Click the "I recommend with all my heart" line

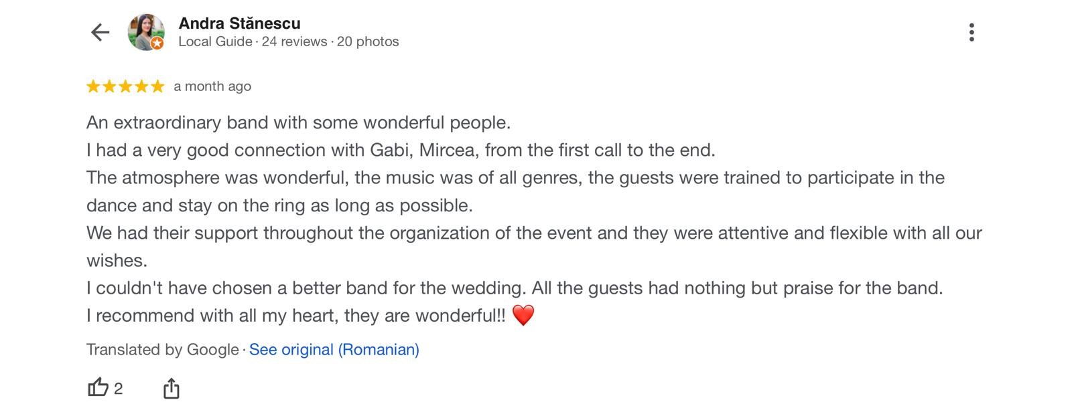coord(295,316)
